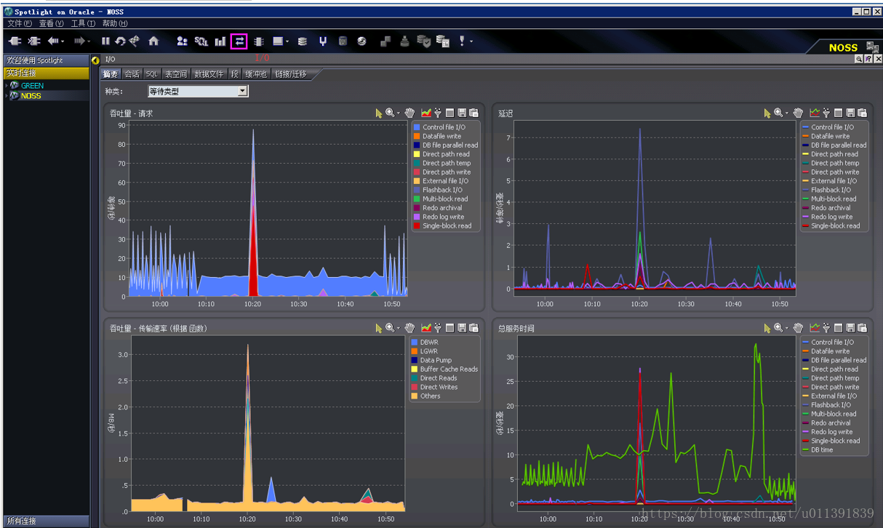Open dropdown arrow beside exclamation icon
The height and width of the screenshot is (528, 883).
click(471, 41)
